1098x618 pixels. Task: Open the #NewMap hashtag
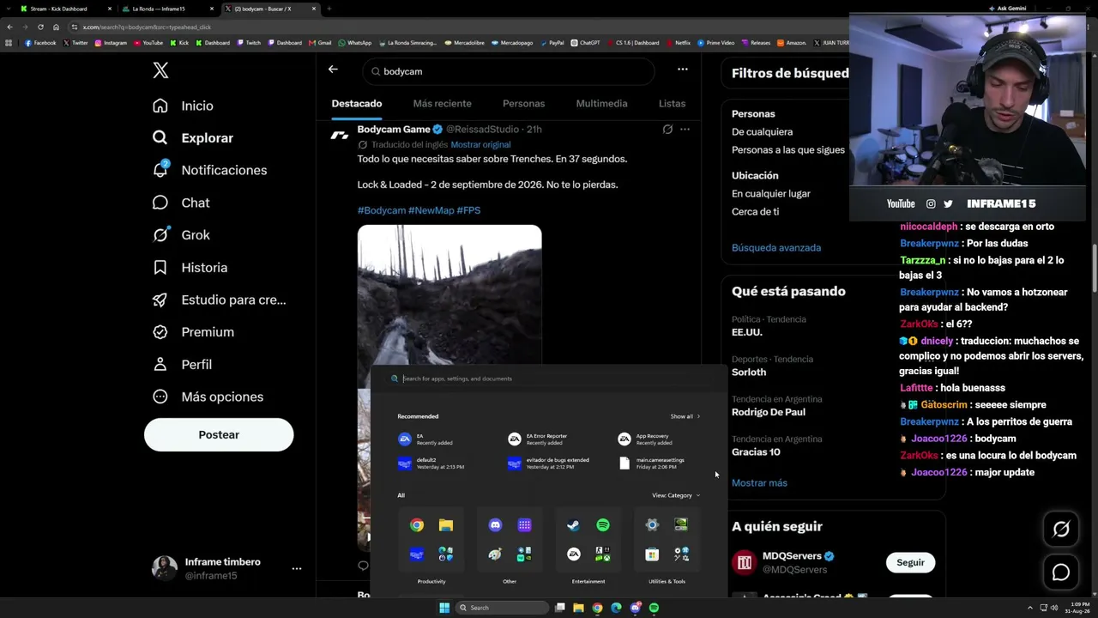[x=431, y=210]
